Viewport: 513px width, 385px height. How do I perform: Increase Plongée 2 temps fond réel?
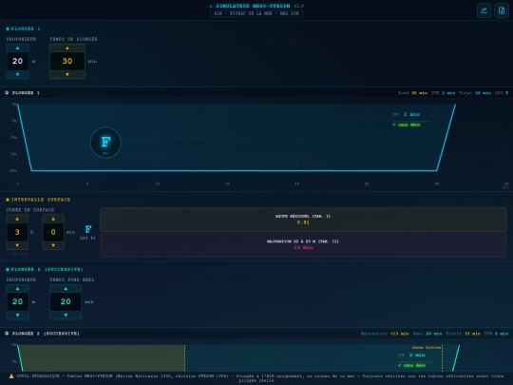point(66,289)
